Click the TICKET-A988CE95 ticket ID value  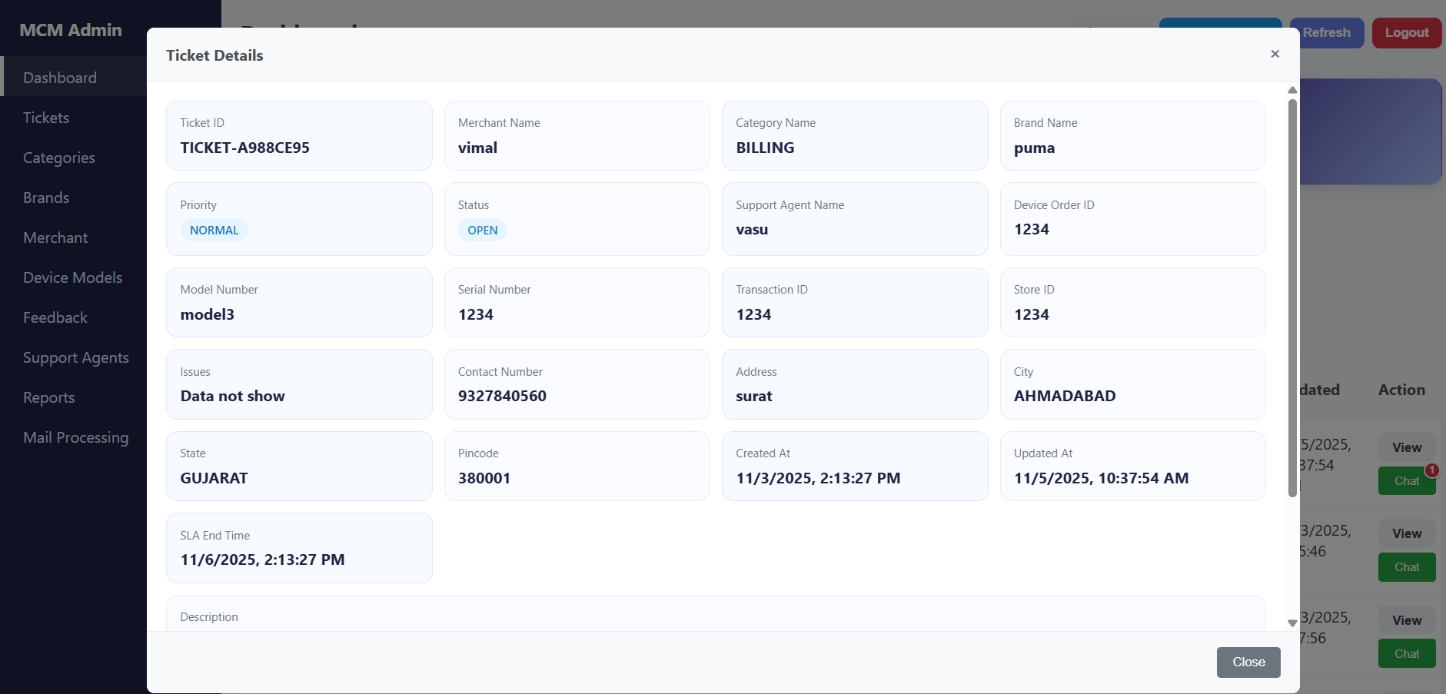point(244,148)
